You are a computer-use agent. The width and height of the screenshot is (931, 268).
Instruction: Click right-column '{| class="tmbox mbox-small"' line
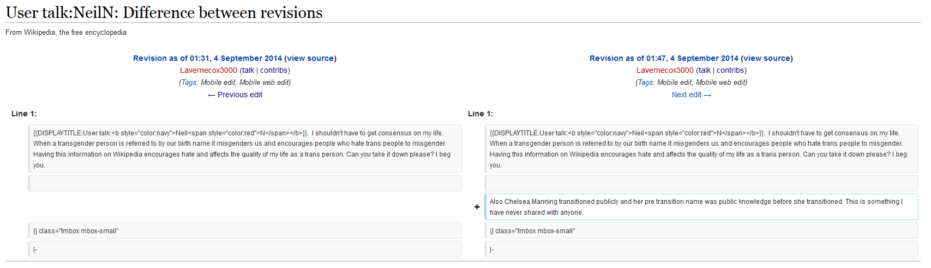pos(701,231)
